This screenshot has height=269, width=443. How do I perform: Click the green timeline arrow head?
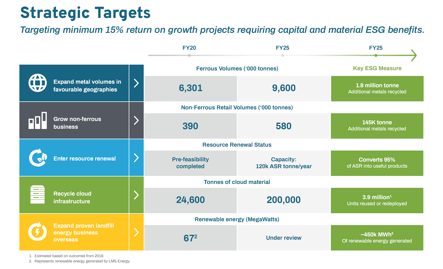[x=414, y=55]
